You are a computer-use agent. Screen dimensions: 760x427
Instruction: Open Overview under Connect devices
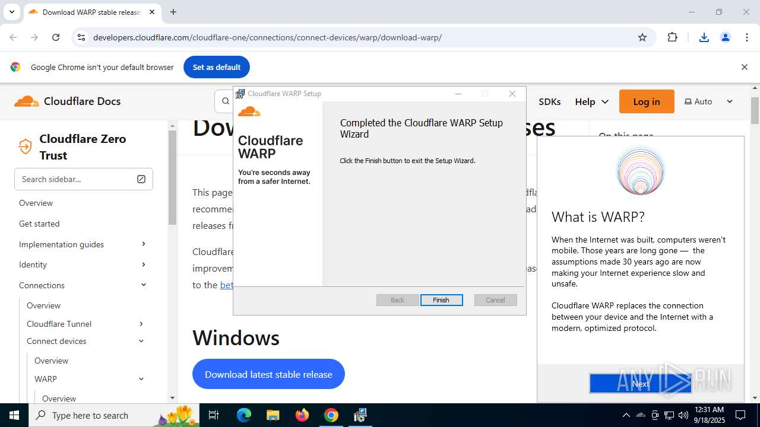click(51, 361)
